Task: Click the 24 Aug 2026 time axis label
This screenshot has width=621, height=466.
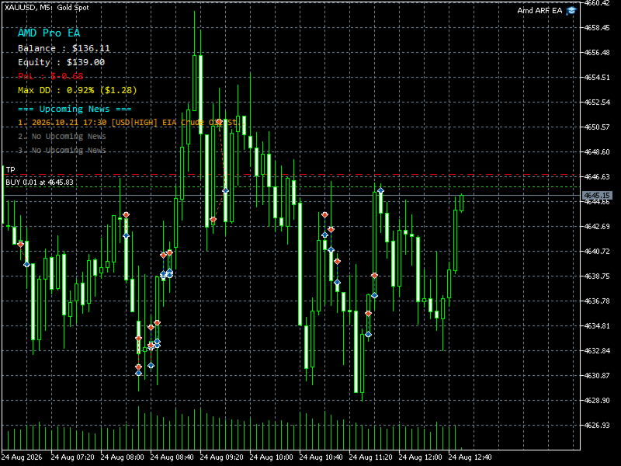Action: tap(22, 457)
